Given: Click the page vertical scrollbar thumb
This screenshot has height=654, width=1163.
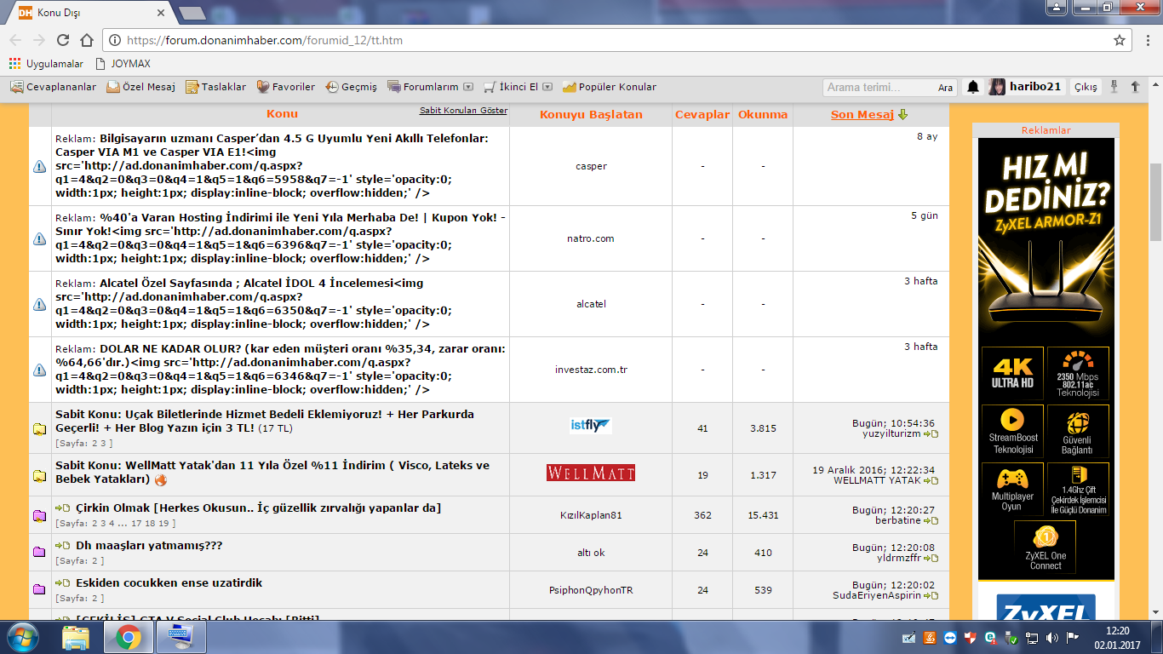Looking at the screenshot, I should pos(1155,202).
